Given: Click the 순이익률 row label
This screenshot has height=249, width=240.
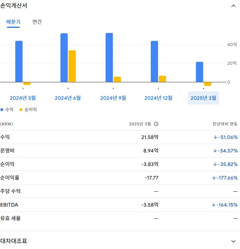Looking at the screenshot, I should [x=10, y=178].
